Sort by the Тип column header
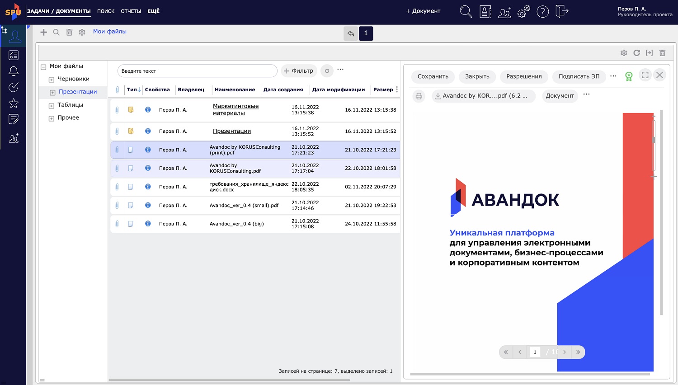Screen dimensions: 678x385 pyautogui.click(x=132, y=89)
